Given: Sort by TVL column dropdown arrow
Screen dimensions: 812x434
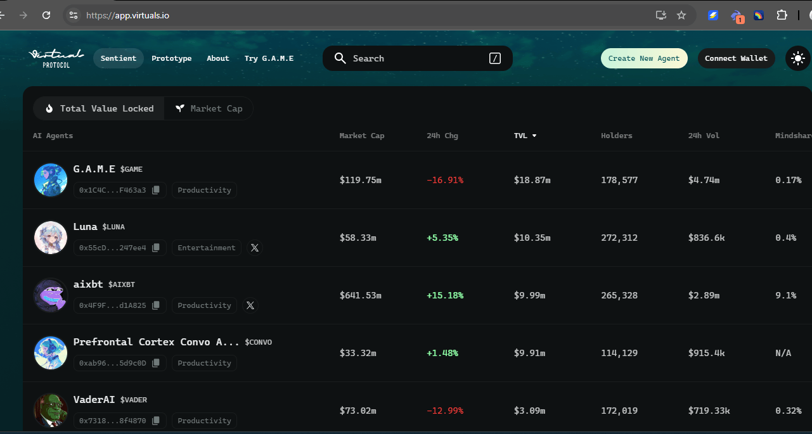Looking at the screenshot, I should click(534, 136).
